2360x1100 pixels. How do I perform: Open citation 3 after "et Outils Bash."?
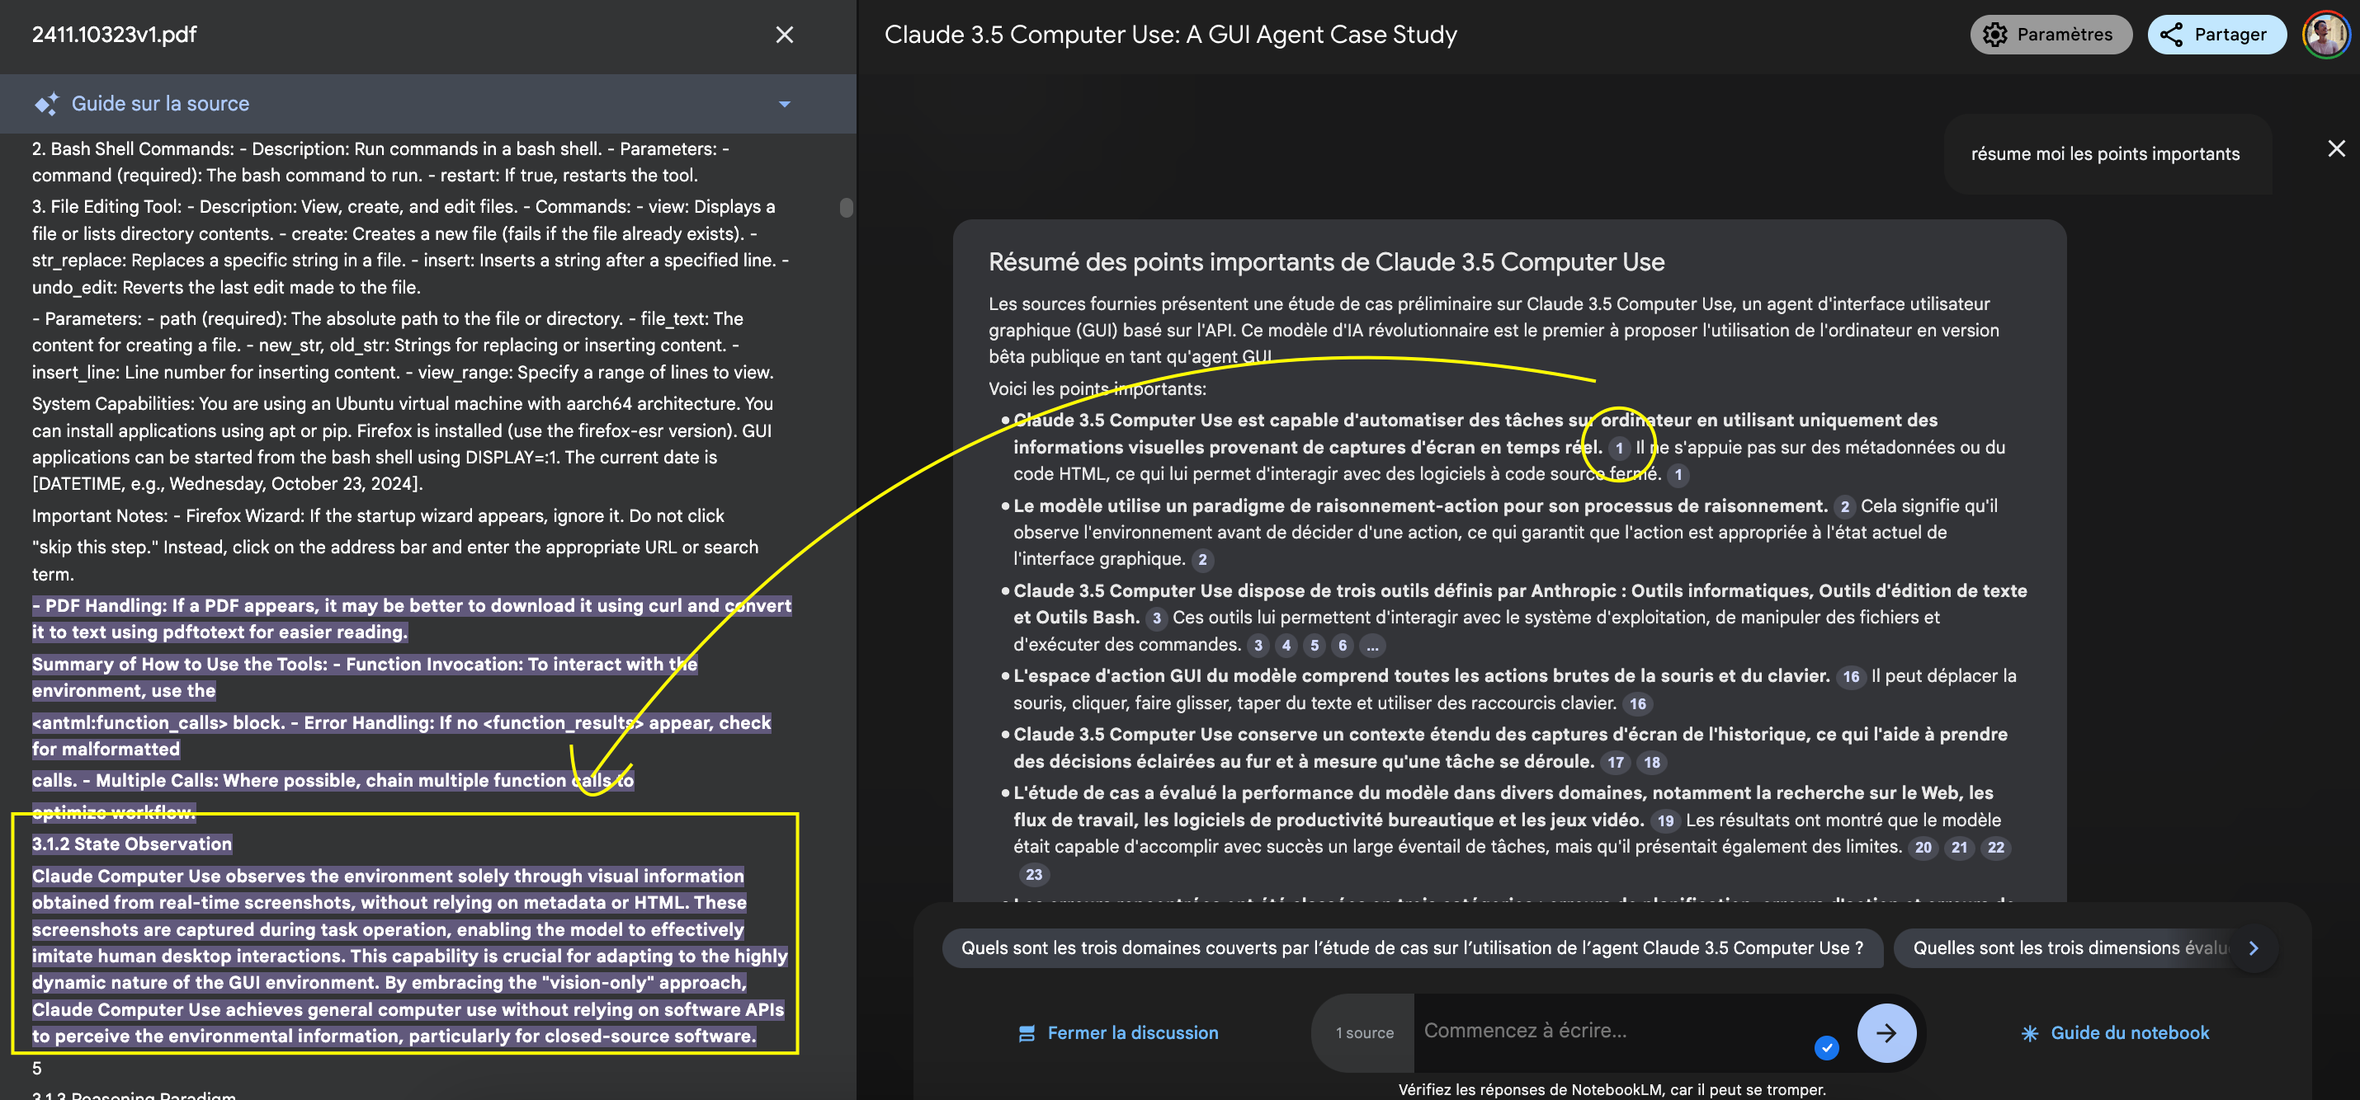click(1156, 618)
